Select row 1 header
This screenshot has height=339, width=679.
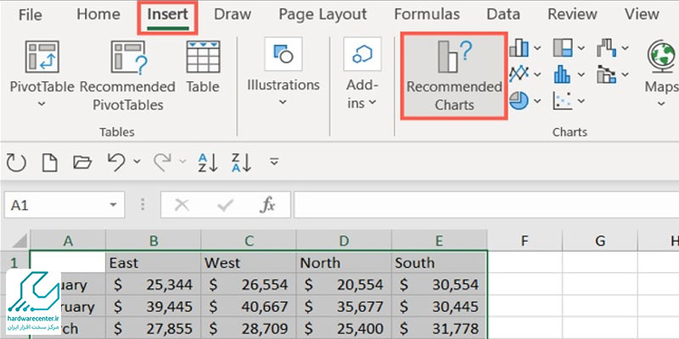(14, 263)
